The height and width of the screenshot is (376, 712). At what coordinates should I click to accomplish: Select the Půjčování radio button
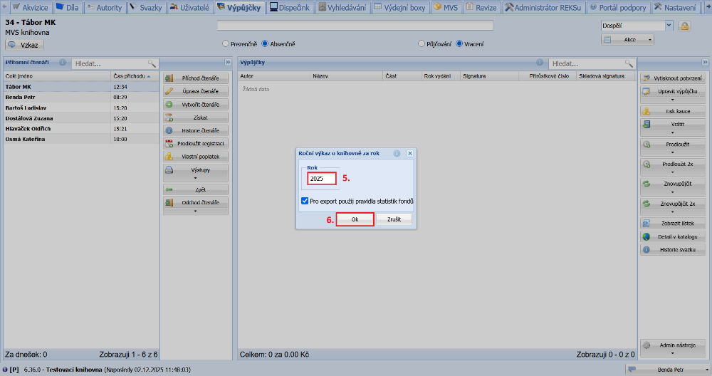click(x=422, y=43)
